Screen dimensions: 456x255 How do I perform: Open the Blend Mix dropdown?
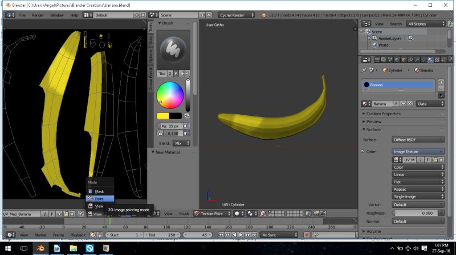(181, 144)
